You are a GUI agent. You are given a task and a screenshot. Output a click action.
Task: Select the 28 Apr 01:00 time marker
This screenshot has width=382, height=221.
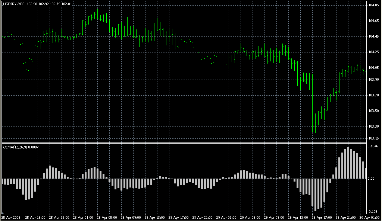coord(82,218)
